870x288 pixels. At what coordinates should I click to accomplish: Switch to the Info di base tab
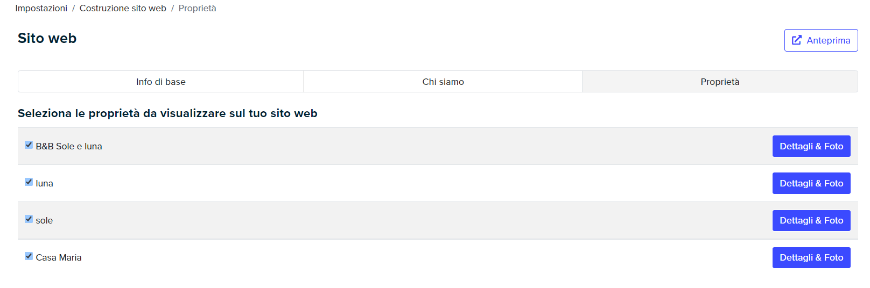(x=161, y=82)
